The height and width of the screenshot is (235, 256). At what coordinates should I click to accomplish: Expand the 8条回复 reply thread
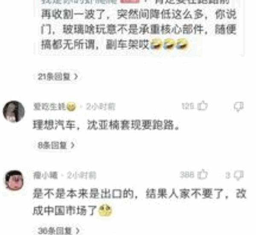pos(56,145)
